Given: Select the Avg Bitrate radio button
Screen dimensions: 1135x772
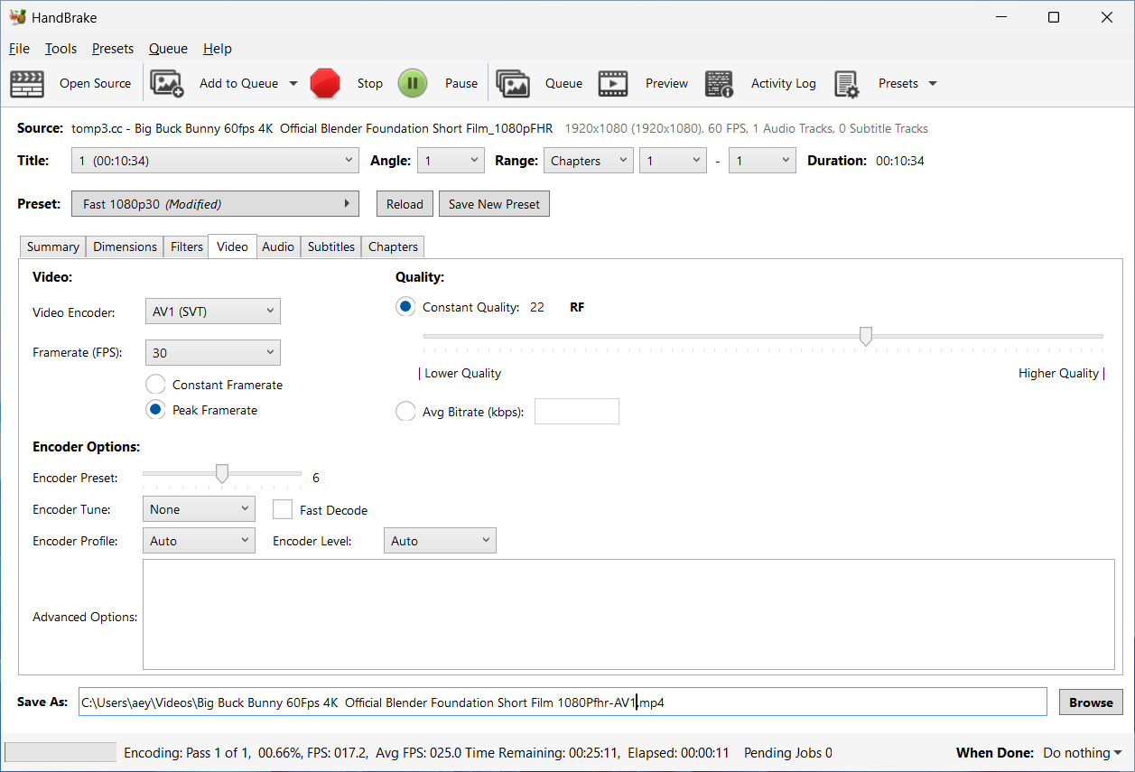Looking at the screenshot, I should [x=405, y=412].
